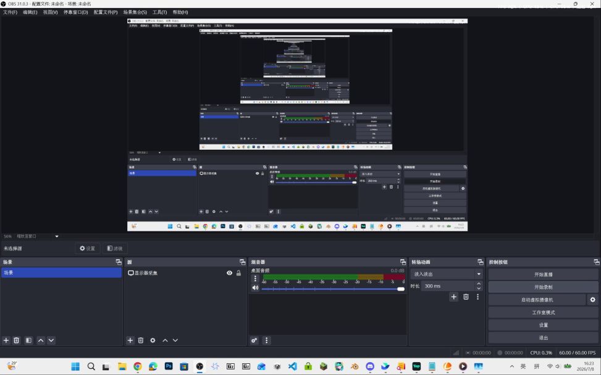
Task: Mute 桌面音频 speaker icon
Action: pyautogui.click(x=255, y=288)
